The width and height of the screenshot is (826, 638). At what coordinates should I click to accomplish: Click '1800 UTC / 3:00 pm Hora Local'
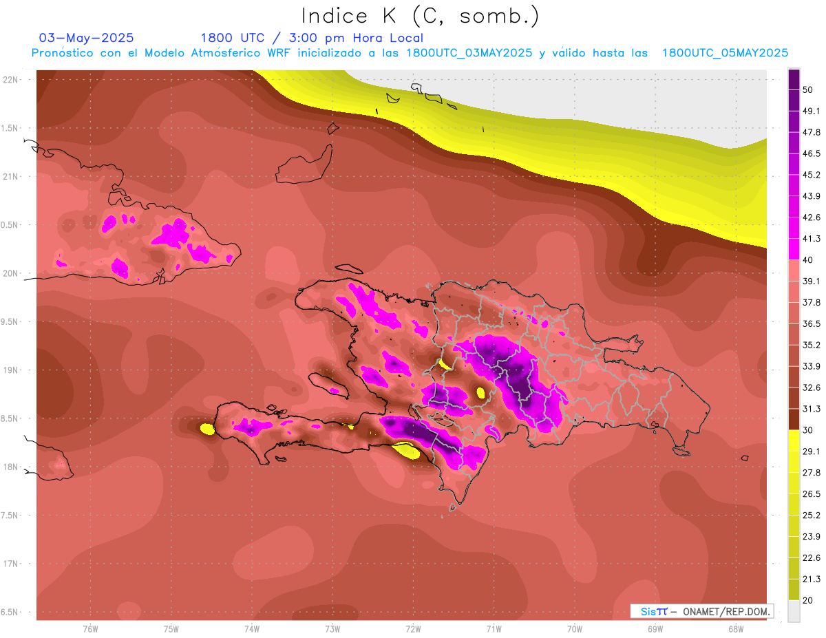312,38
